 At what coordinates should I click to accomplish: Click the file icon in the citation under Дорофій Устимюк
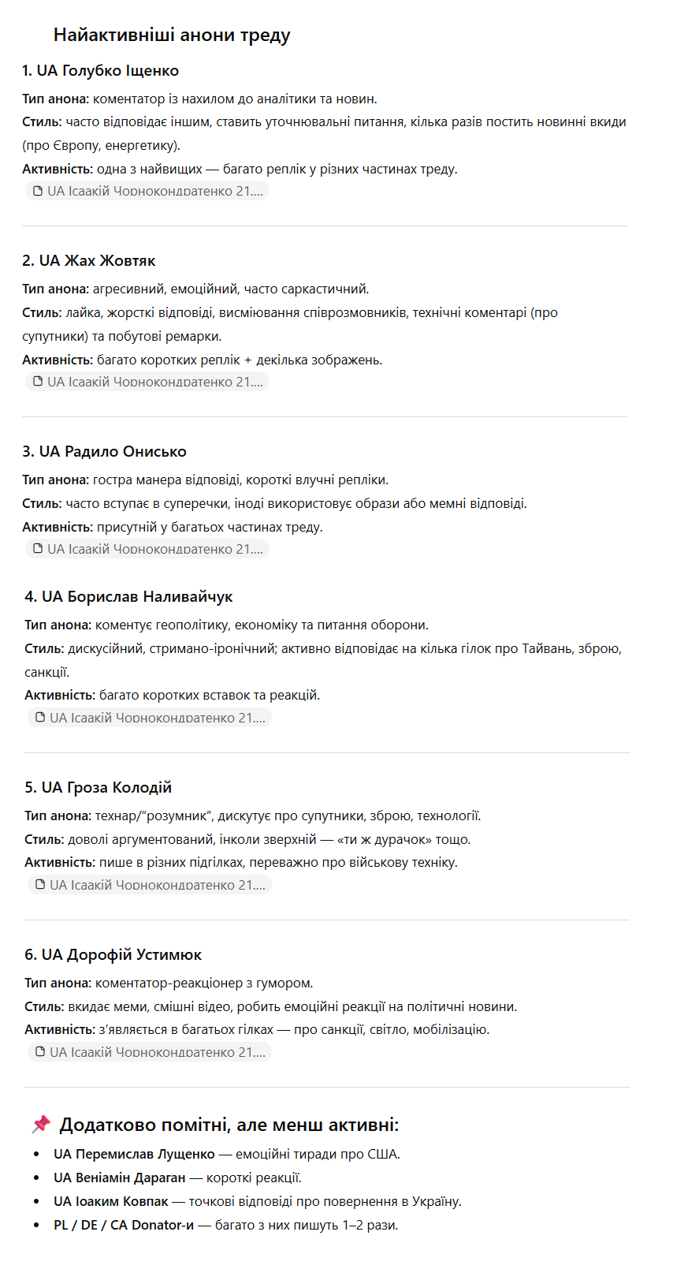tap(40, 1052)
